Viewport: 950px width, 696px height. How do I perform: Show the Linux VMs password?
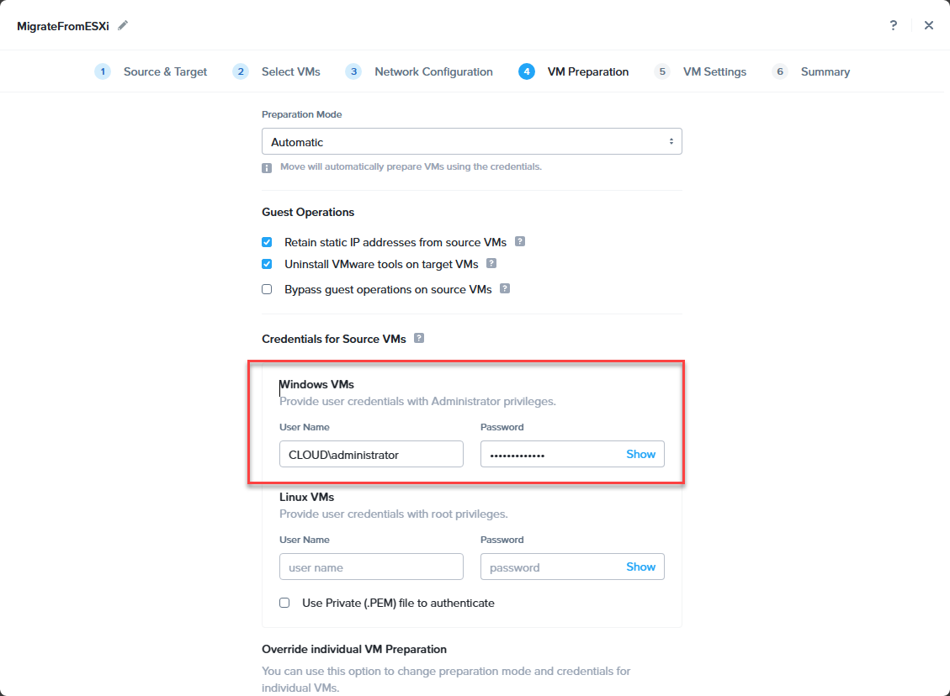click(640, 567)
